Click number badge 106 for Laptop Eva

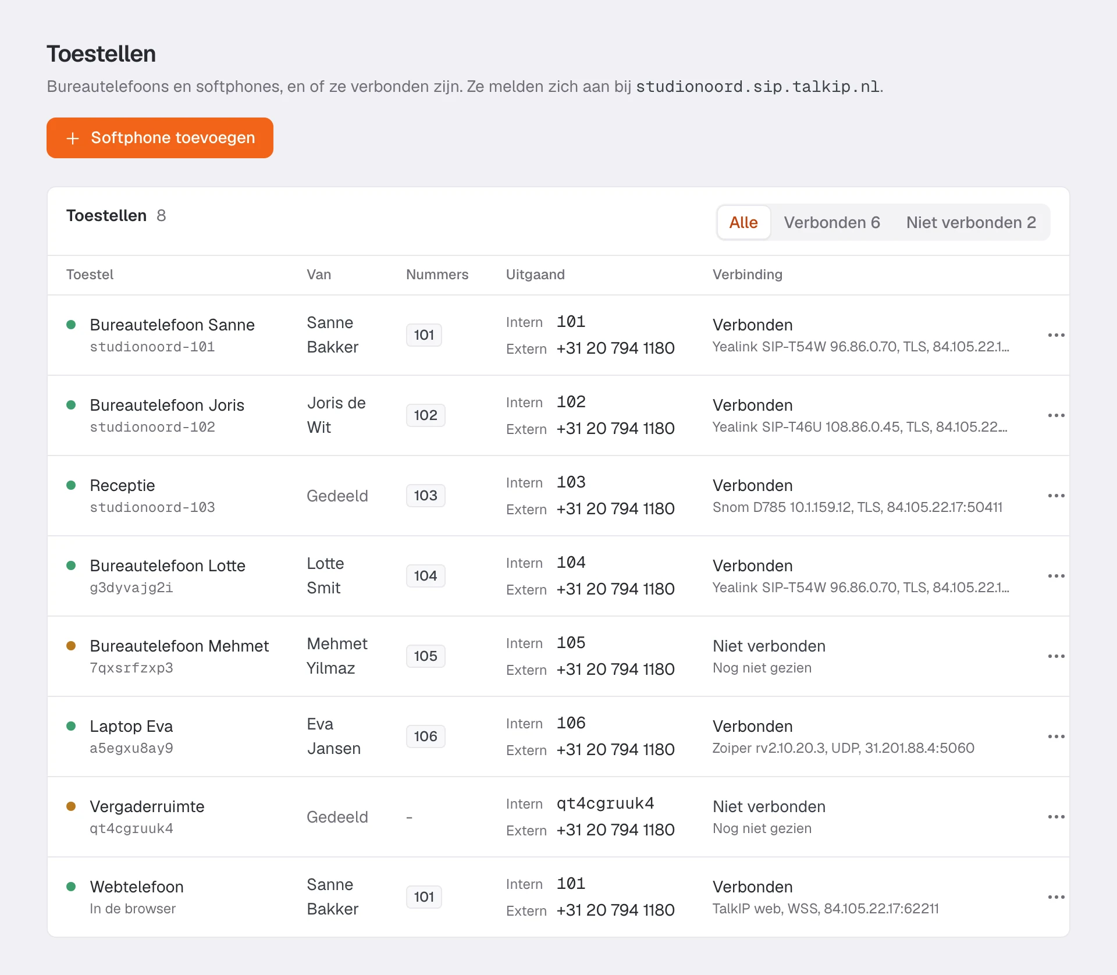click(x=425, y=736)
